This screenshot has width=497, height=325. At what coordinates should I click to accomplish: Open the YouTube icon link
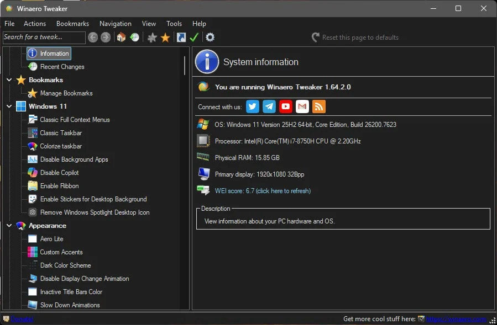click(286, 106)
